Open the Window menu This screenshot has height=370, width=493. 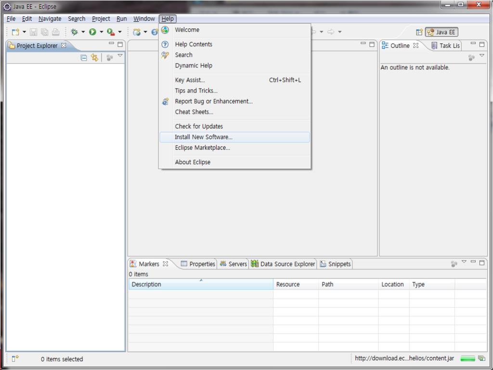tap(144, 19)
